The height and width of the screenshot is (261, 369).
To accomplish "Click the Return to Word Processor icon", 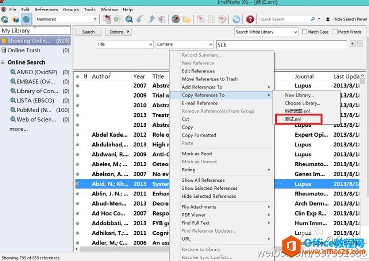I will pos(222,19).
